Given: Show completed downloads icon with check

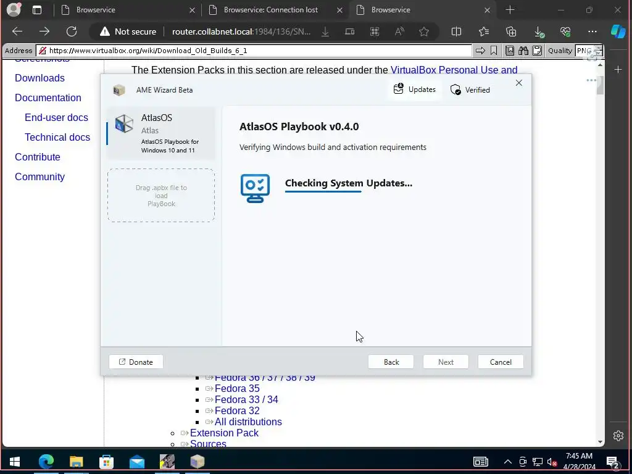Looking at the screenshot, I should point(538,32).
